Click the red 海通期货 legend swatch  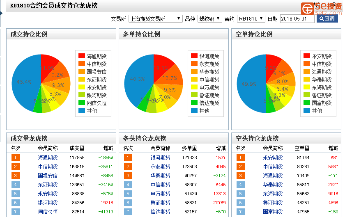click(x=82, y=56)
